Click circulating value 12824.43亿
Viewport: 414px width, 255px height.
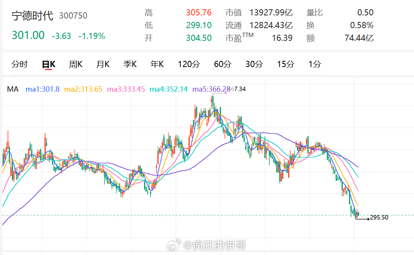(271, 25)
